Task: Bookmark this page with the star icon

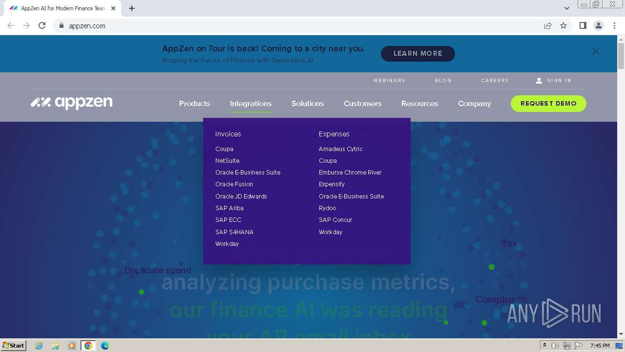Action: [x=563, y=25]
